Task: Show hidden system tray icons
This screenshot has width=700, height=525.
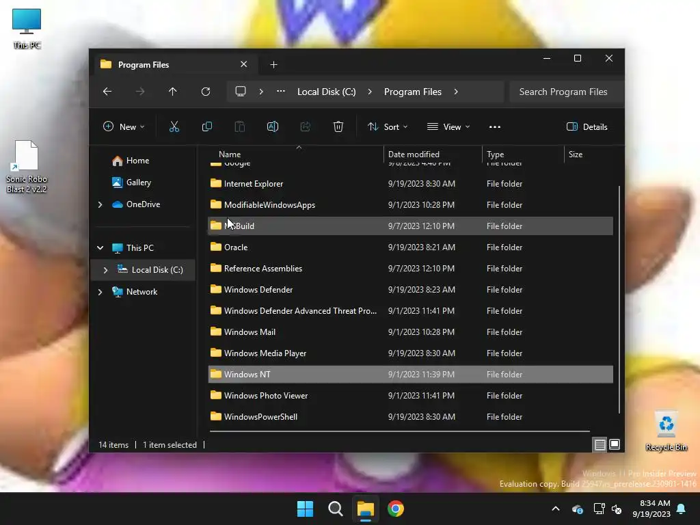Action: click(556, 509)
